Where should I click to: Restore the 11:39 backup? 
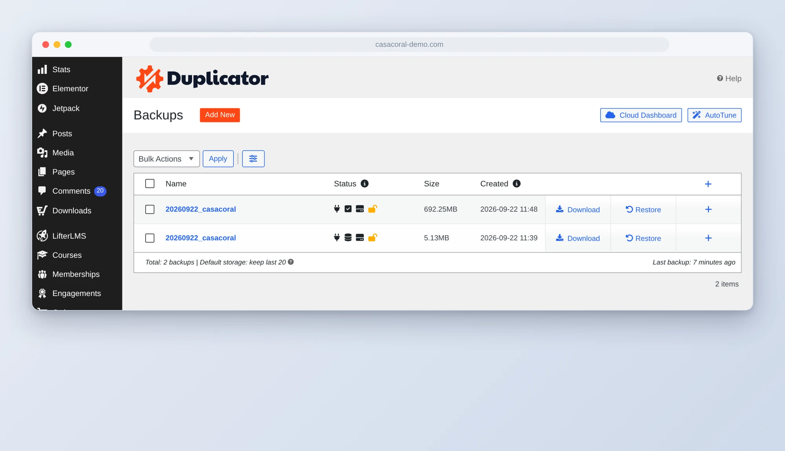tap(643, 238)
